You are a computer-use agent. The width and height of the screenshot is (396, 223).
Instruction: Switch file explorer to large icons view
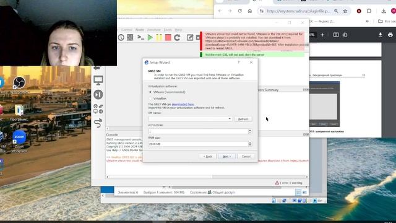pyautogui.click(x=304, y=193)
